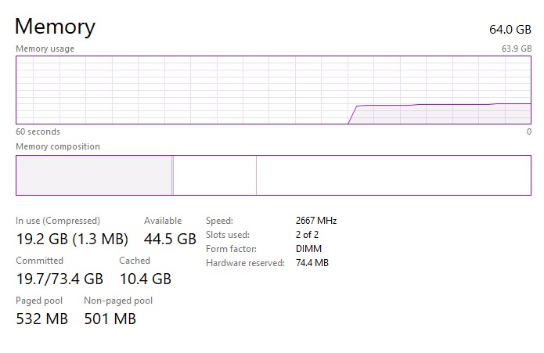Click the Cached value 10.4 GB
Screen dimensions: 544x353
(x=145, y=279)
